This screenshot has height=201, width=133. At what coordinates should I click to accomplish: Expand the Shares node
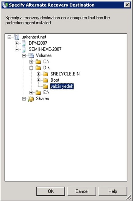24,99
